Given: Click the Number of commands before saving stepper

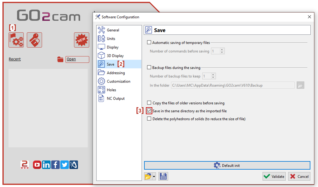Looking at the screenshot, I should click(x=222, y=51).
